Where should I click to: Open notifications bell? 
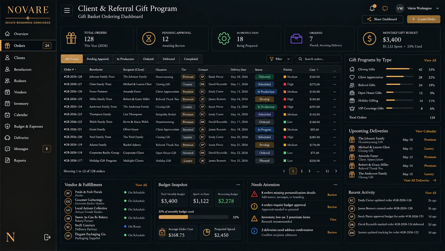pos(372,8)
